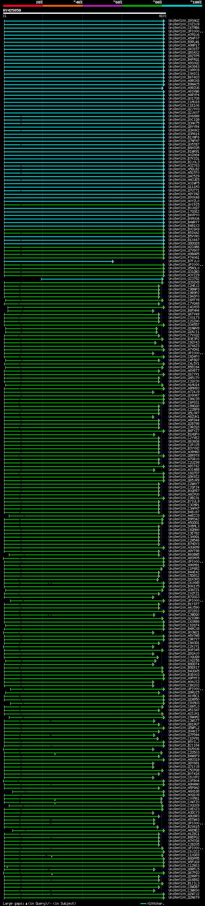Select the UniRef100_Q746Z3 label
Viewport: 205px width, 906px height.
184,346
